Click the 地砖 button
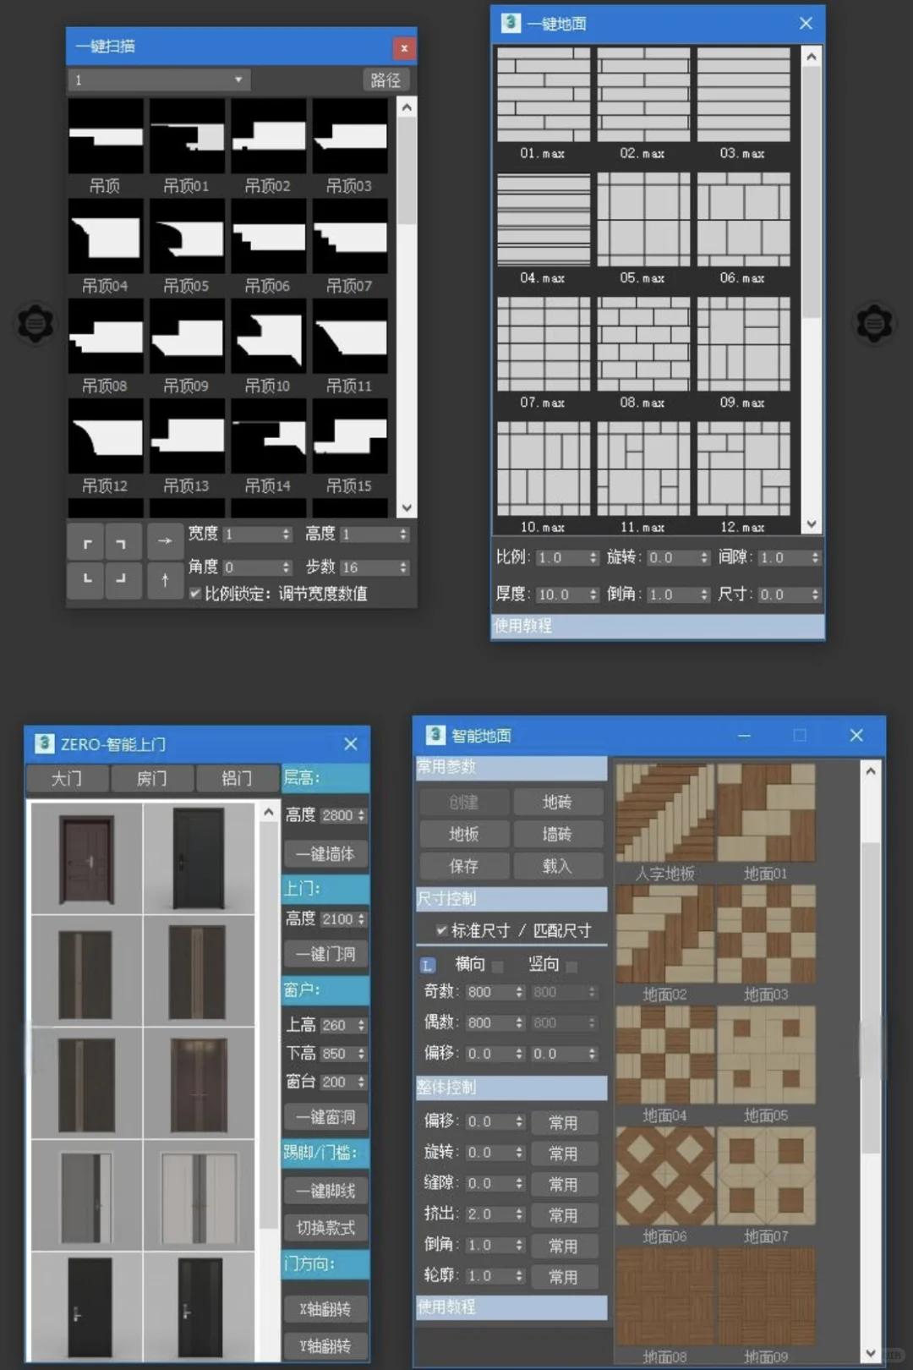This screenshot has width=913, height=1370. [557, 802]
